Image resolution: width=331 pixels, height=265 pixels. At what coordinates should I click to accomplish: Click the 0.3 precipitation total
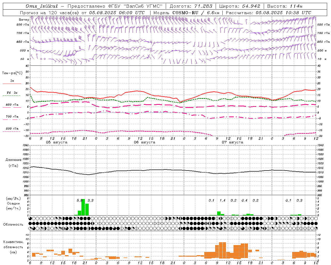pos(299,200)
